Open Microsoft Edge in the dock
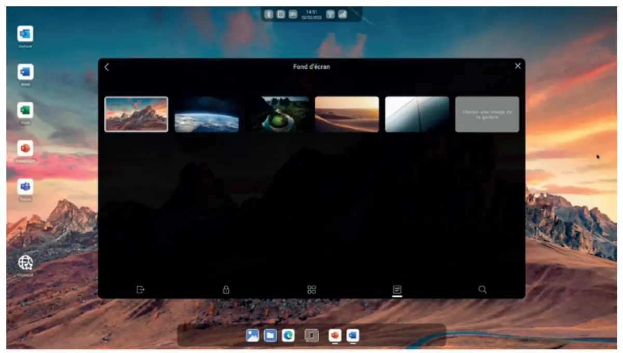Image resolution: width=623 pixels, height=353 pixels. click(x=288, y=335)
